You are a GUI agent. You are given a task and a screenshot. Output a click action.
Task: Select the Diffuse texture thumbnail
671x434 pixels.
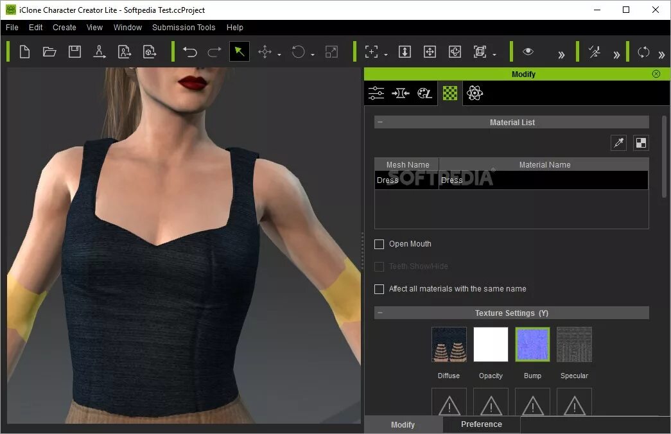click(x=449, y=345)
